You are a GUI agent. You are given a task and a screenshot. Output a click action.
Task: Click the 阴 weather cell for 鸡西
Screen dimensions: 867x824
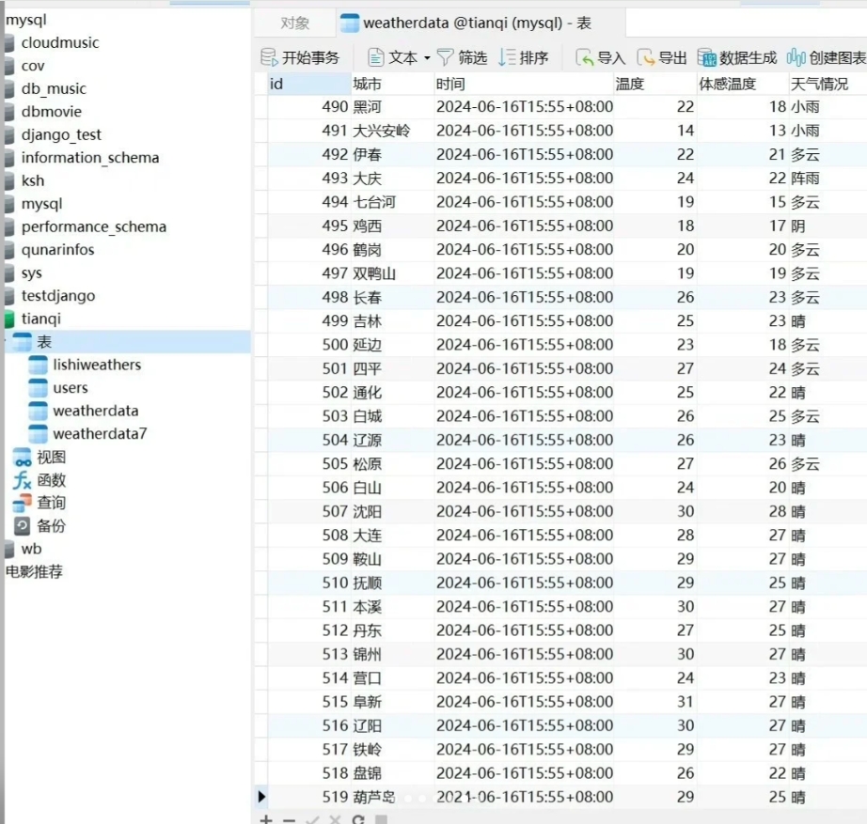(828, 225)
